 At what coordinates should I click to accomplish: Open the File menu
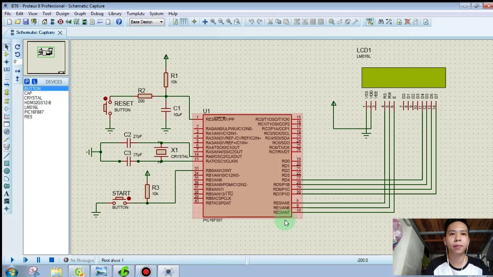pyautogui.click(x=8, y=13)
